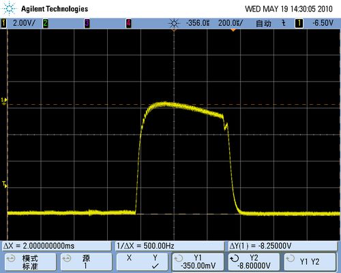
Task: Click the orange trigger time reference triangle
Action: pos(233,30)
